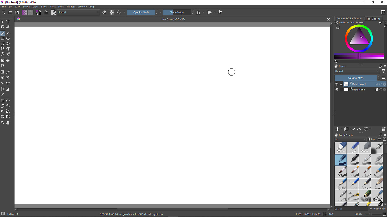Open the Settings menu
This screenshot has height=217, width=387.
pyautogui.click(x=71, y=7)
